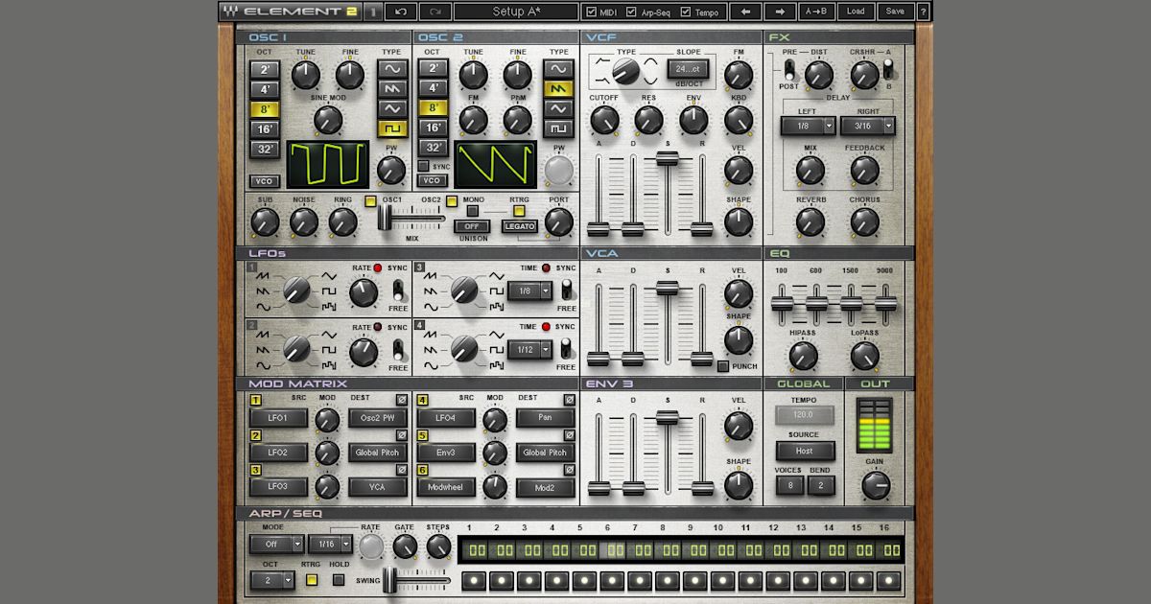The height and width of the screenshot is (604, 1151).
Task: Open the LFO1 source selector
Action: 277,417
